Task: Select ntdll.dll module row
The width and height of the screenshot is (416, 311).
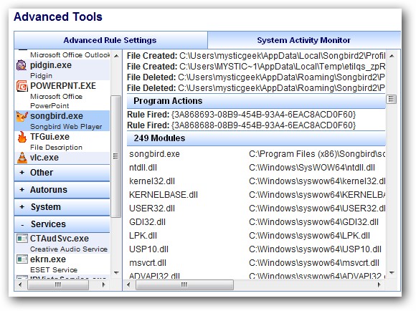Action: (256, 168)
